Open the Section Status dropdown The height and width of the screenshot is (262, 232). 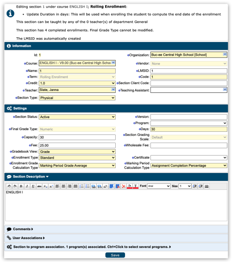point(77,117)
